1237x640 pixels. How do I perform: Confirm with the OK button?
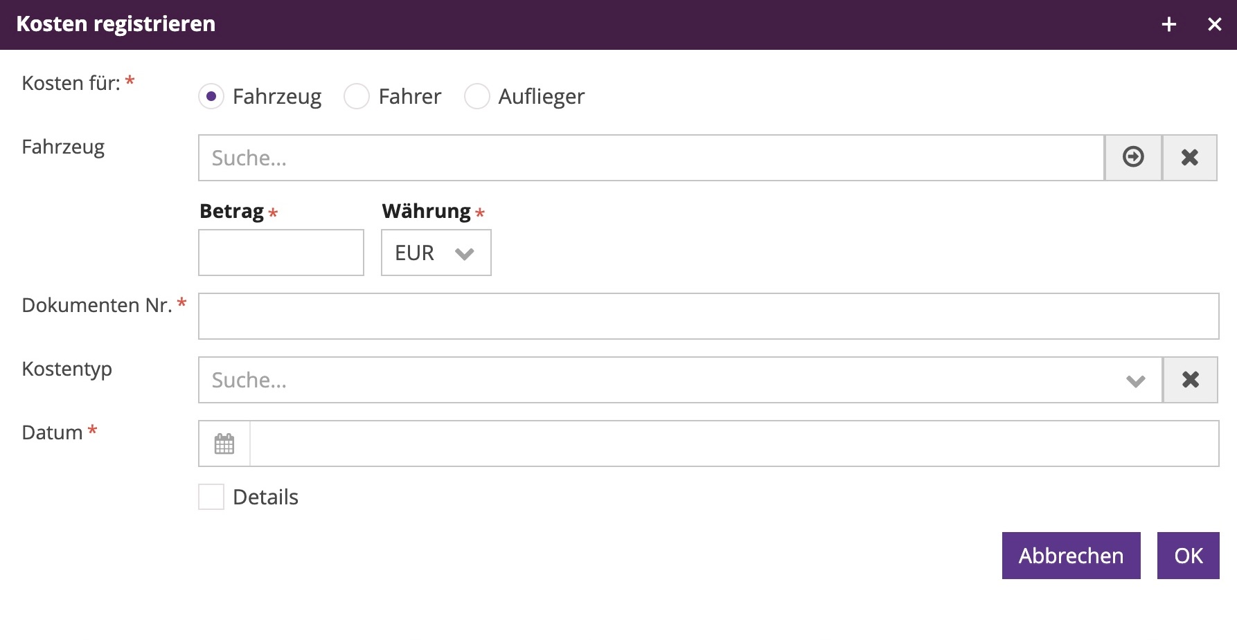click(1189, 556)
